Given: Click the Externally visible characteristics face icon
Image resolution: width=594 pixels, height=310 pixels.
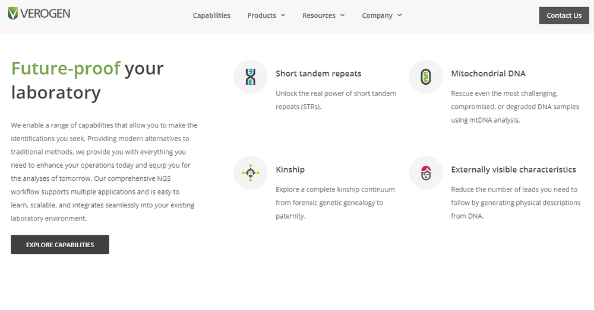Looking at the screenshot, I should click(426, 173).
